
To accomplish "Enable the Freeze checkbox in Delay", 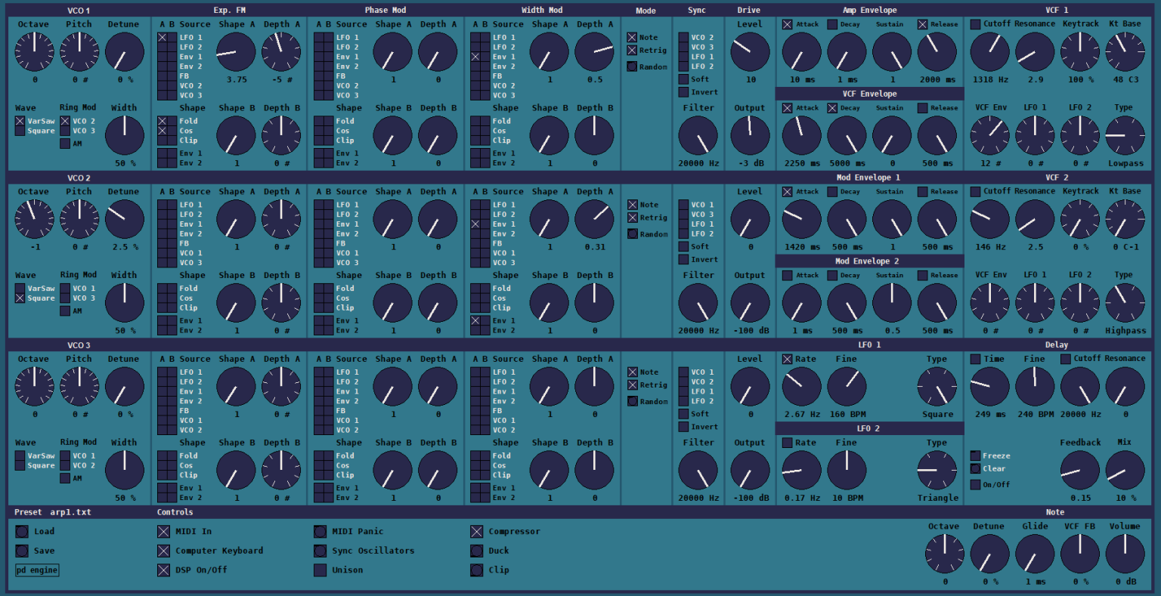I will (975, 455).
